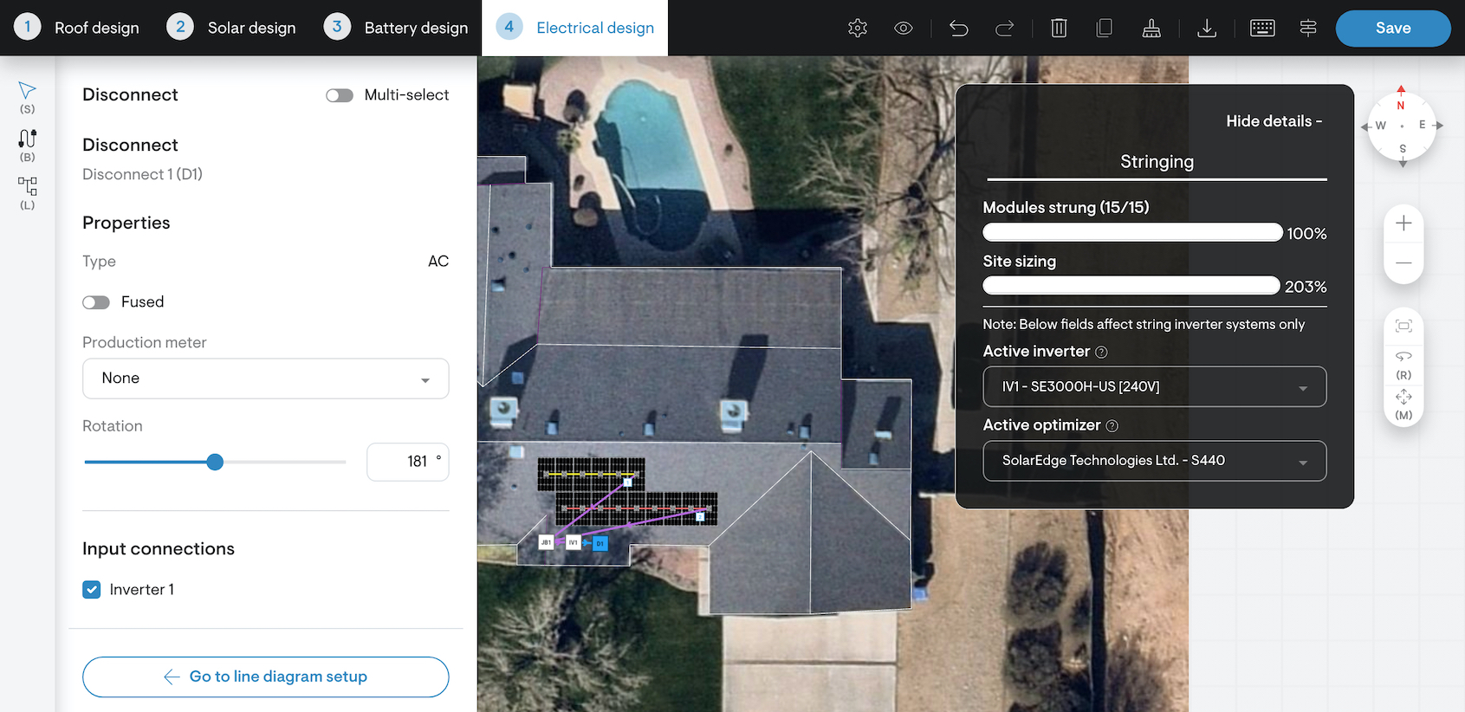Click the trash delete icon
The height and width of the screenshot is (712, 1465).
click(x=1059, y=28)
